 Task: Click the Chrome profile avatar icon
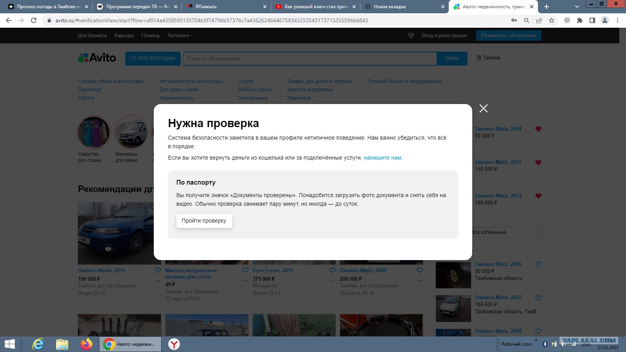tap(604, 20)
